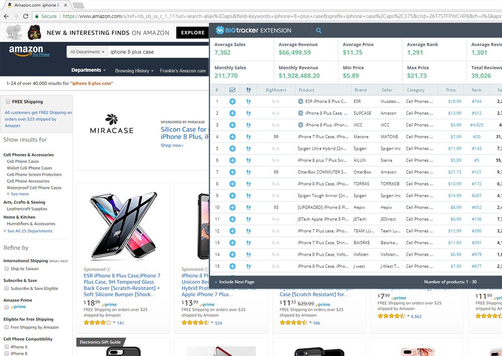Click the chart graph icon column header
The image size is (502, 356).
[232, 89]
